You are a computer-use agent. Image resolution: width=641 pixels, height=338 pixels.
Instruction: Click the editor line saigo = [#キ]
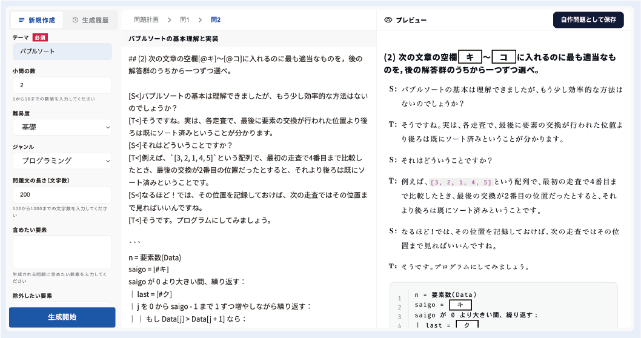tap(149, 270)
